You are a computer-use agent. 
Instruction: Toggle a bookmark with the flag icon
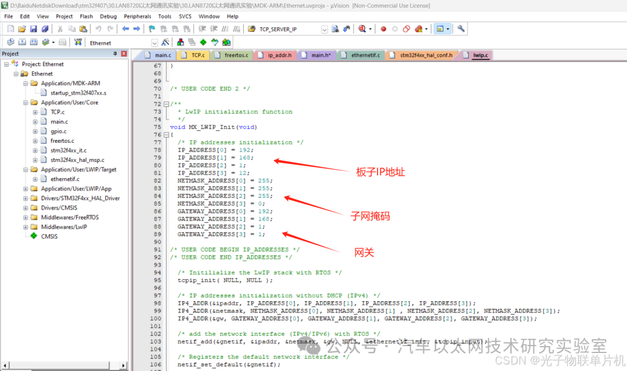(150, 28)
